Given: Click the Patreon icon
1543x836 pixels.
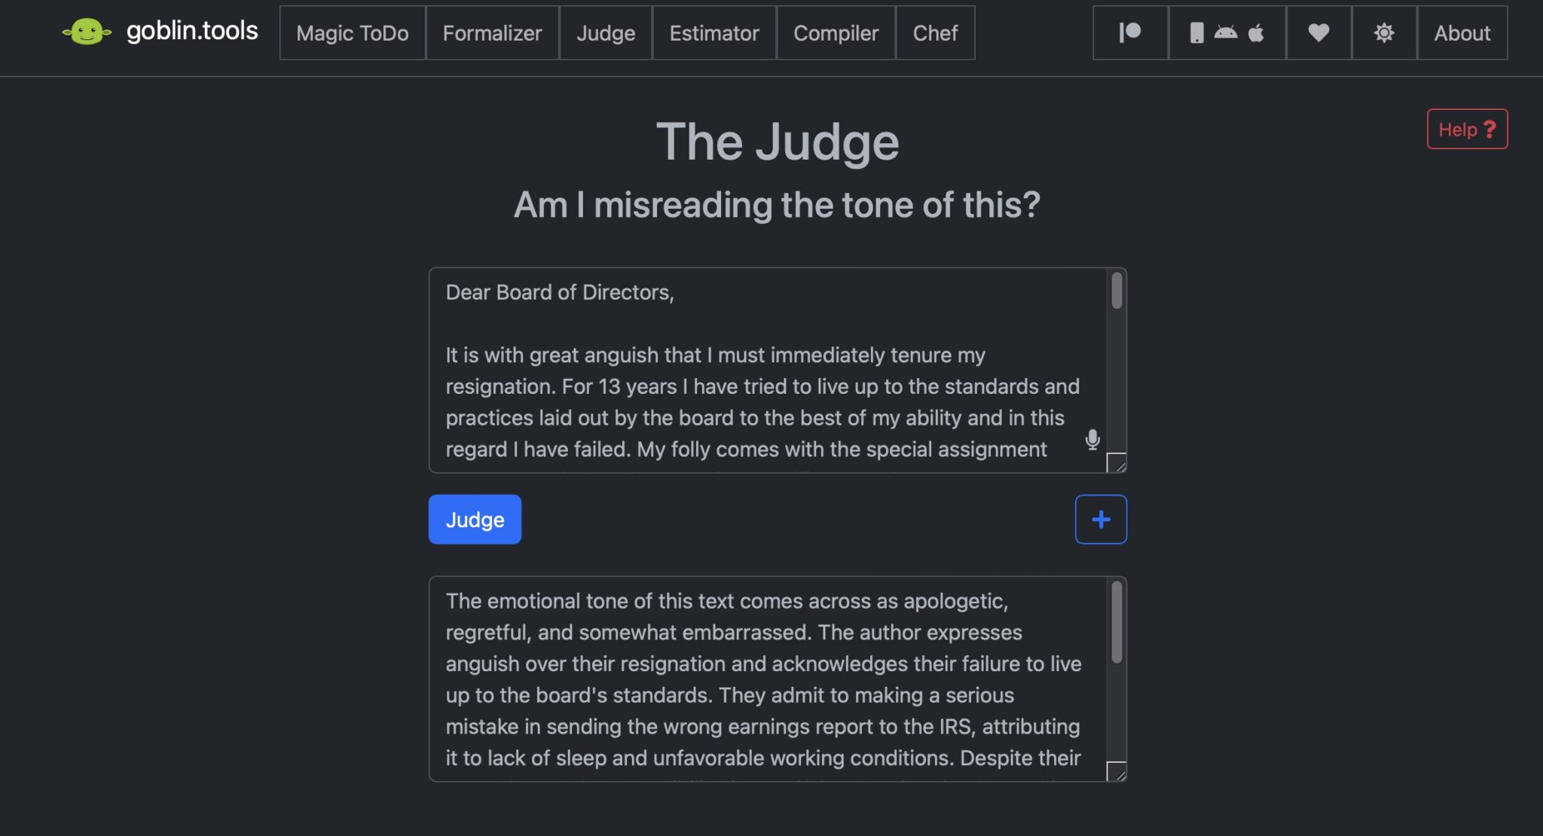Looking at the screenshot, I should click(1129, 32).
